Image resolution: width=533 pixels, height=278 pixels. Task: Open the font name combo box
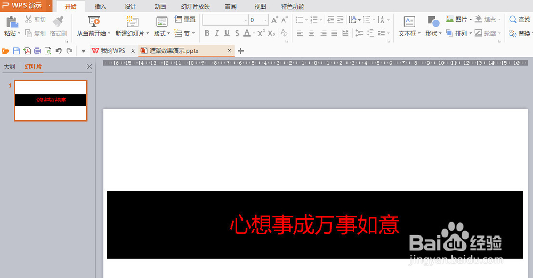(225, 20)
